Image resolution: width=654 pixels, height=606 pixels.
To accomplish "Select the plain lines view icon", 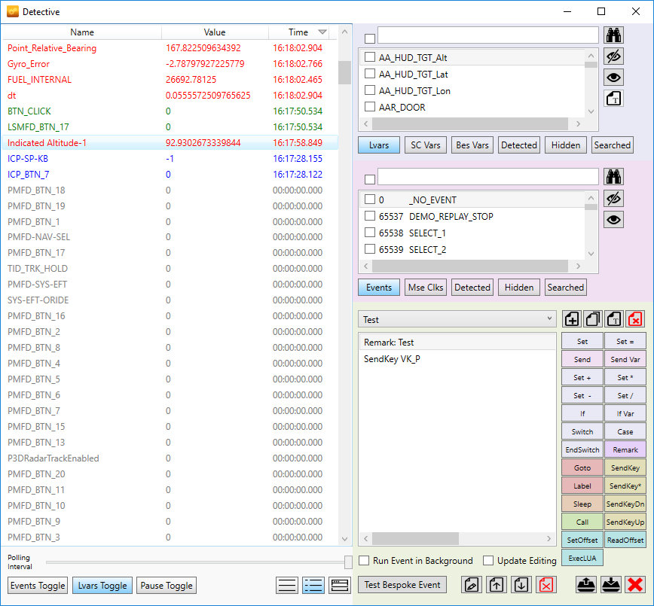I will [x=287, y=586].
